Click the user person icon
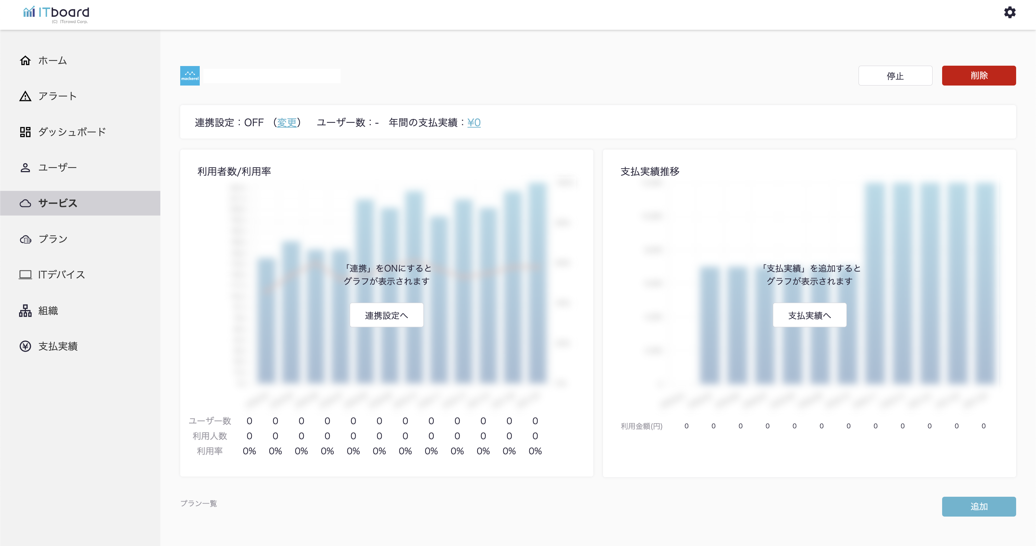The height and width of the screenshot is (546, 1036). tap(25, 167)
